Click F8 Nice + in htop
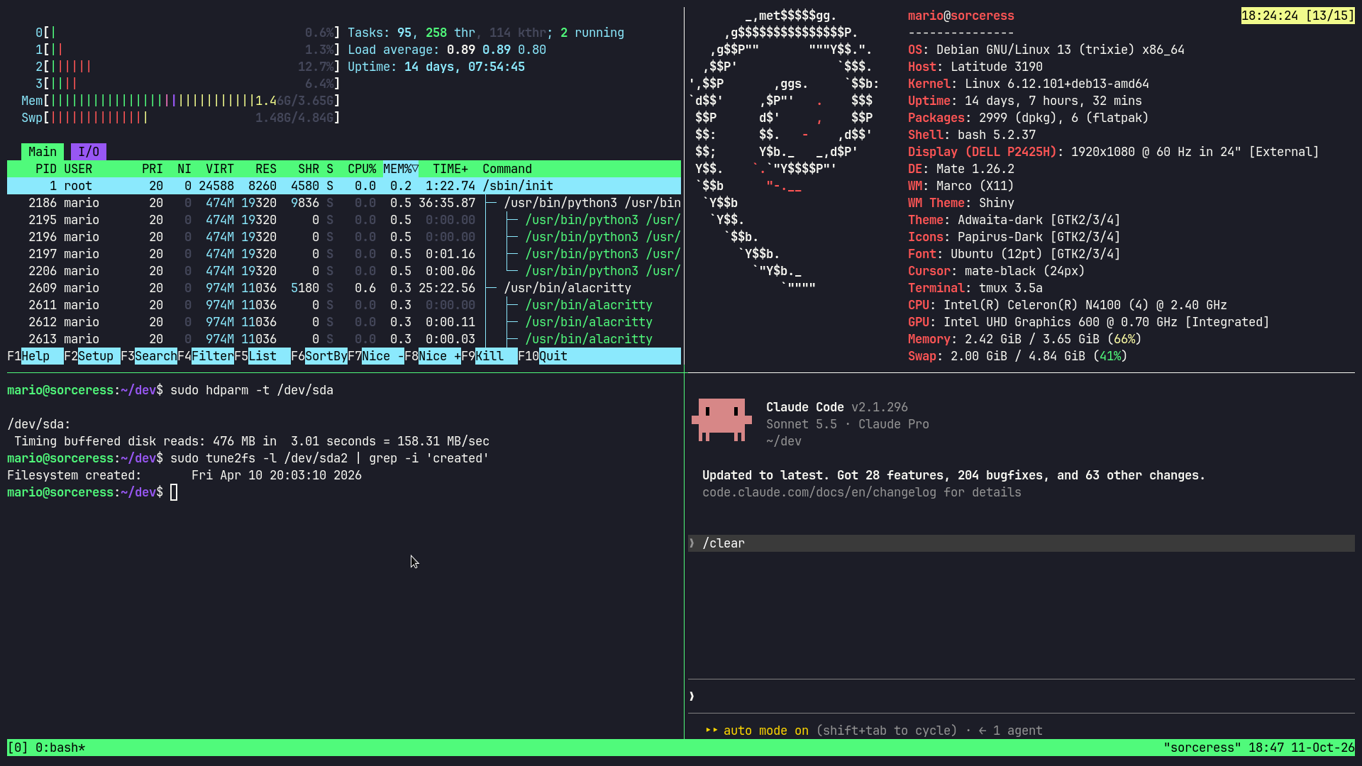Viewport: 1362px width, 766px height. click(433, 356)
